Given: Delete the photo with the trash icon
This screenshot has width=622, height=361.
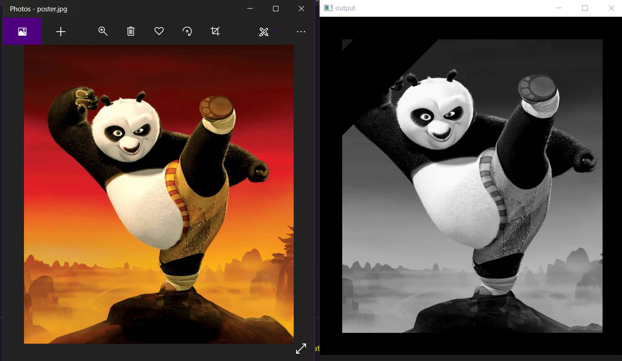Looking at the screenshot, I should pos(131,31).
